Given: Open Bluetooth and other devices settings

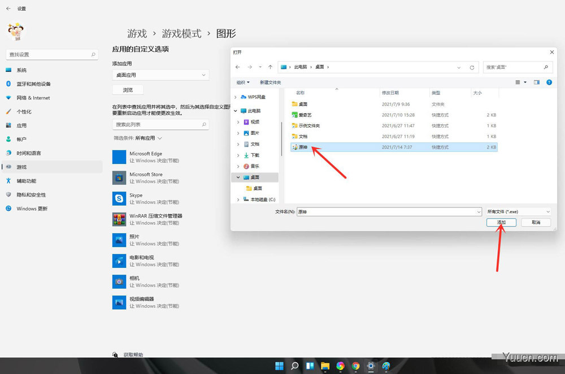Looking at the screenshot, I should click(33, 84).
